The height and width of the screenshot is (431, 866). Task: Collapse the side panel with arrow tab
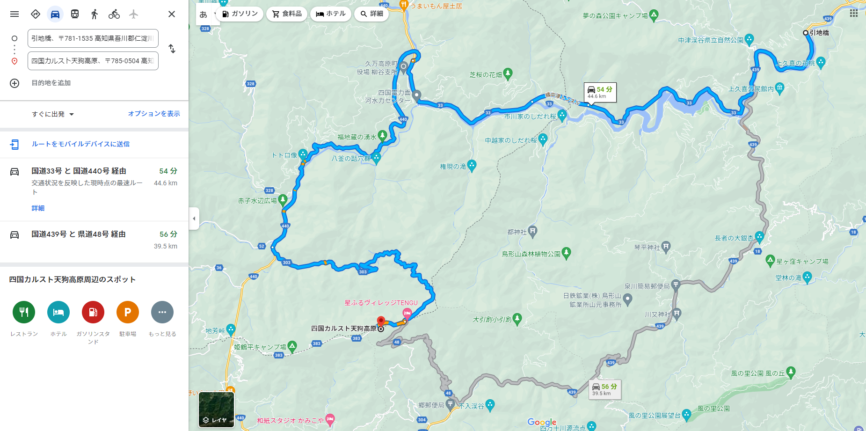[194, 219]
